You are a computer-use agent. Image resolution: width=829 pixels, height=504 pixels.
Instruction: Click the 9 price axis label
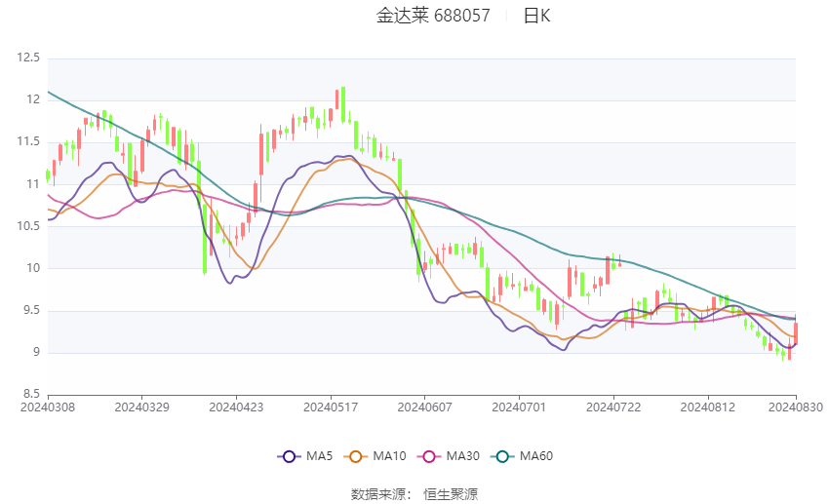[x=36, y=352]
